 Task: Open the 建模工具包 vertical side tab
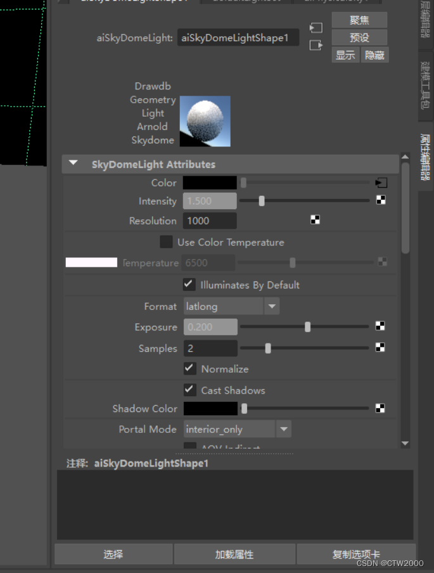pos(426,86)
